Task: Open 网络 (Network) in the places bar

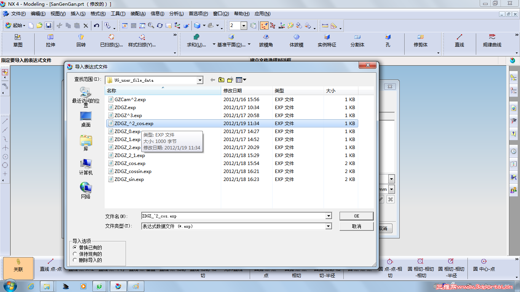Action: tap(86, 191)
